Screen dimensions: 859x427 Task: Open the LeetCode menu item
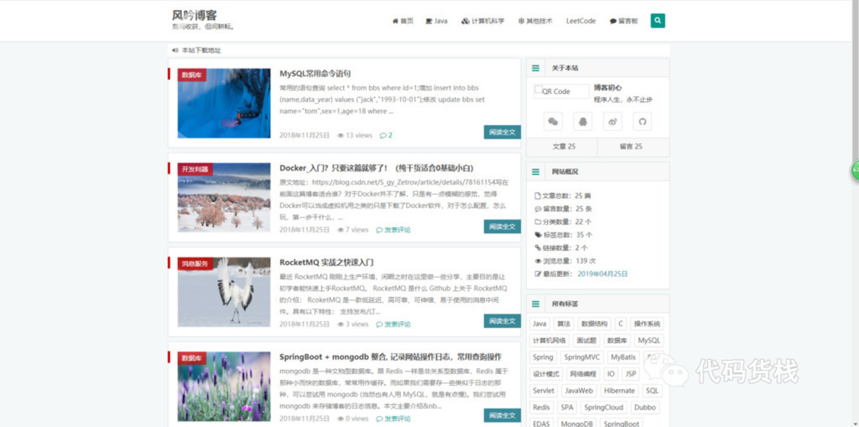click(x=581, y=21)
